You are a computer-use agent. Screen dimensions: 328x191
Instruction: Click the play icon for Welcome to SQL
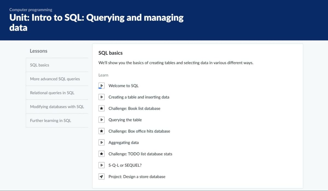click(x=101, y=85)
